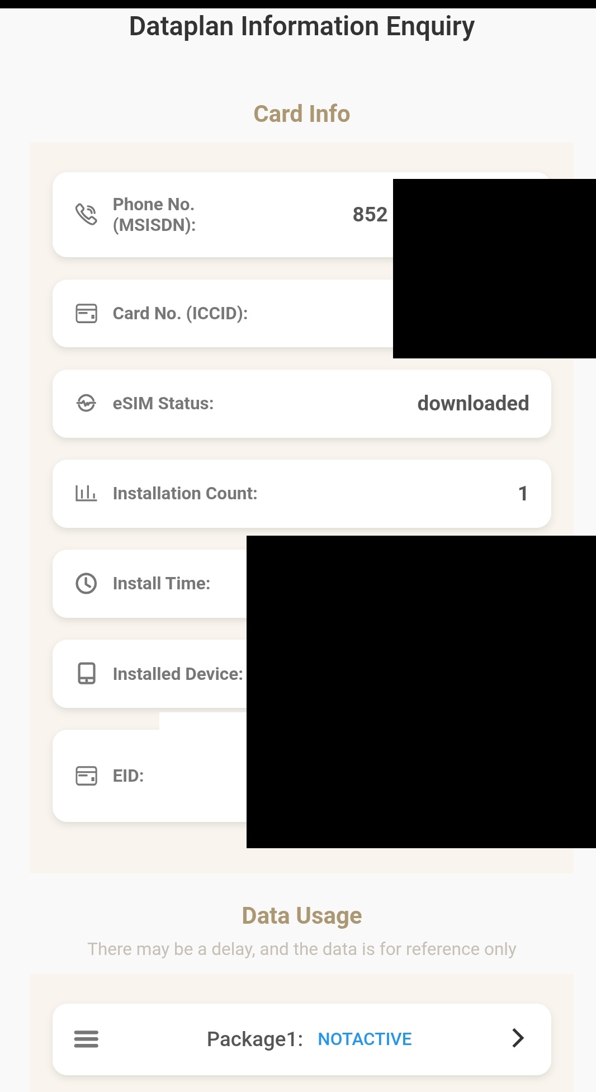Image resolution: width=596 pixels, height=1092 pixels.
Task: Click the Installation Count value 1
Action: tap(523, 493)
